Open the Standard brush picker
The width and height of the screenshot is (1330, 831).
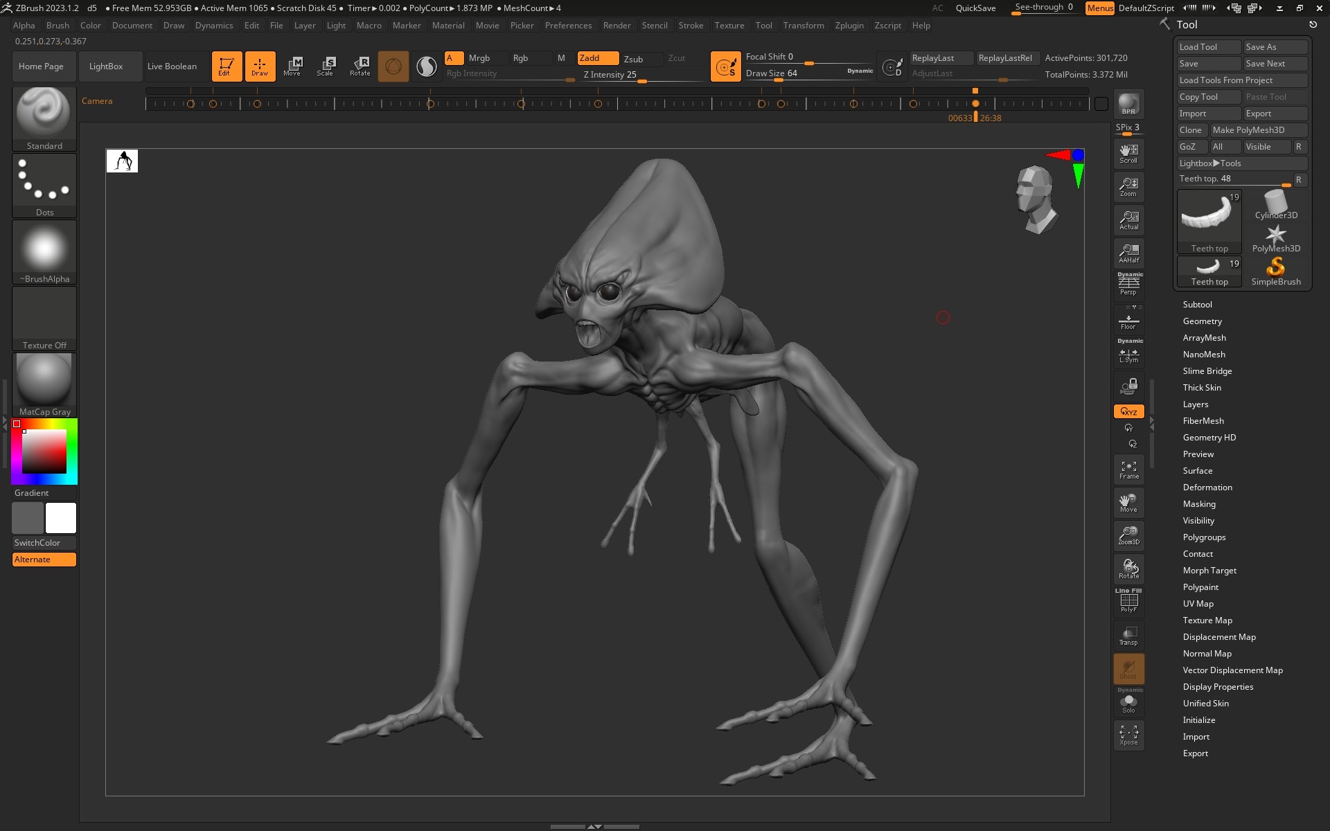pos(44,119)
